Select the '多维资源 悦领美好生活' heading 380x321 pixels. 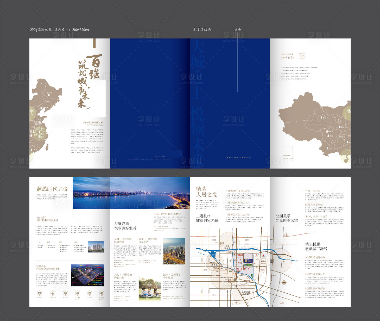pyautogui.click(x=125, y=226)
